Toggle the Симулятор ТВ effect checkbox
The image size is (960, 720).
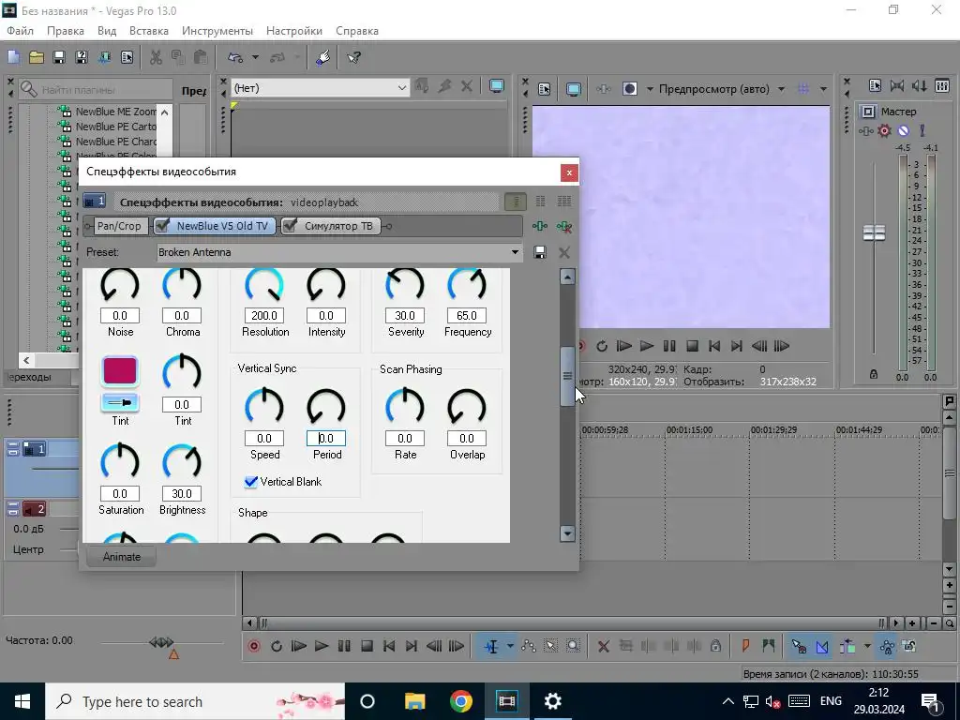[291, 226]
